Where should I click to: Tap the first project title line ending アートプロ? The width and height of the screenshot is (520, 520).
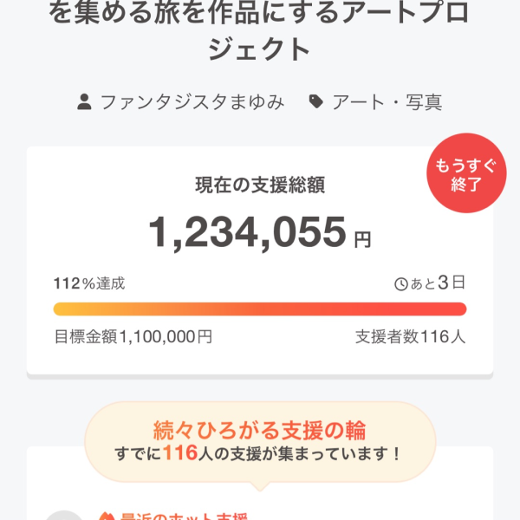(260, 12)
